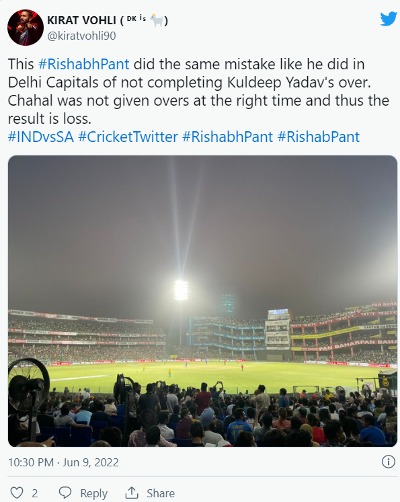The height and width of the screenshot is (502, 400).
Task: Open the first #RishabhPant hashtag in tweet
Action: 84,64
